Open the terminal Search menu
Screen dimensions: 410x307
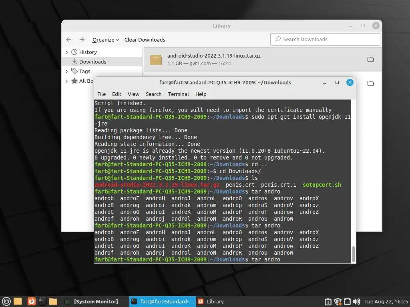pos(153,94)
